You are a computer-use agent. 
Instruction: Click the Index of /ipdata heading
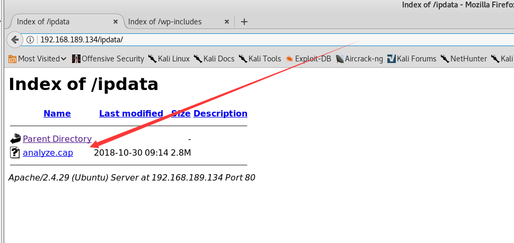pyautogui.click(x=84, y=85)
